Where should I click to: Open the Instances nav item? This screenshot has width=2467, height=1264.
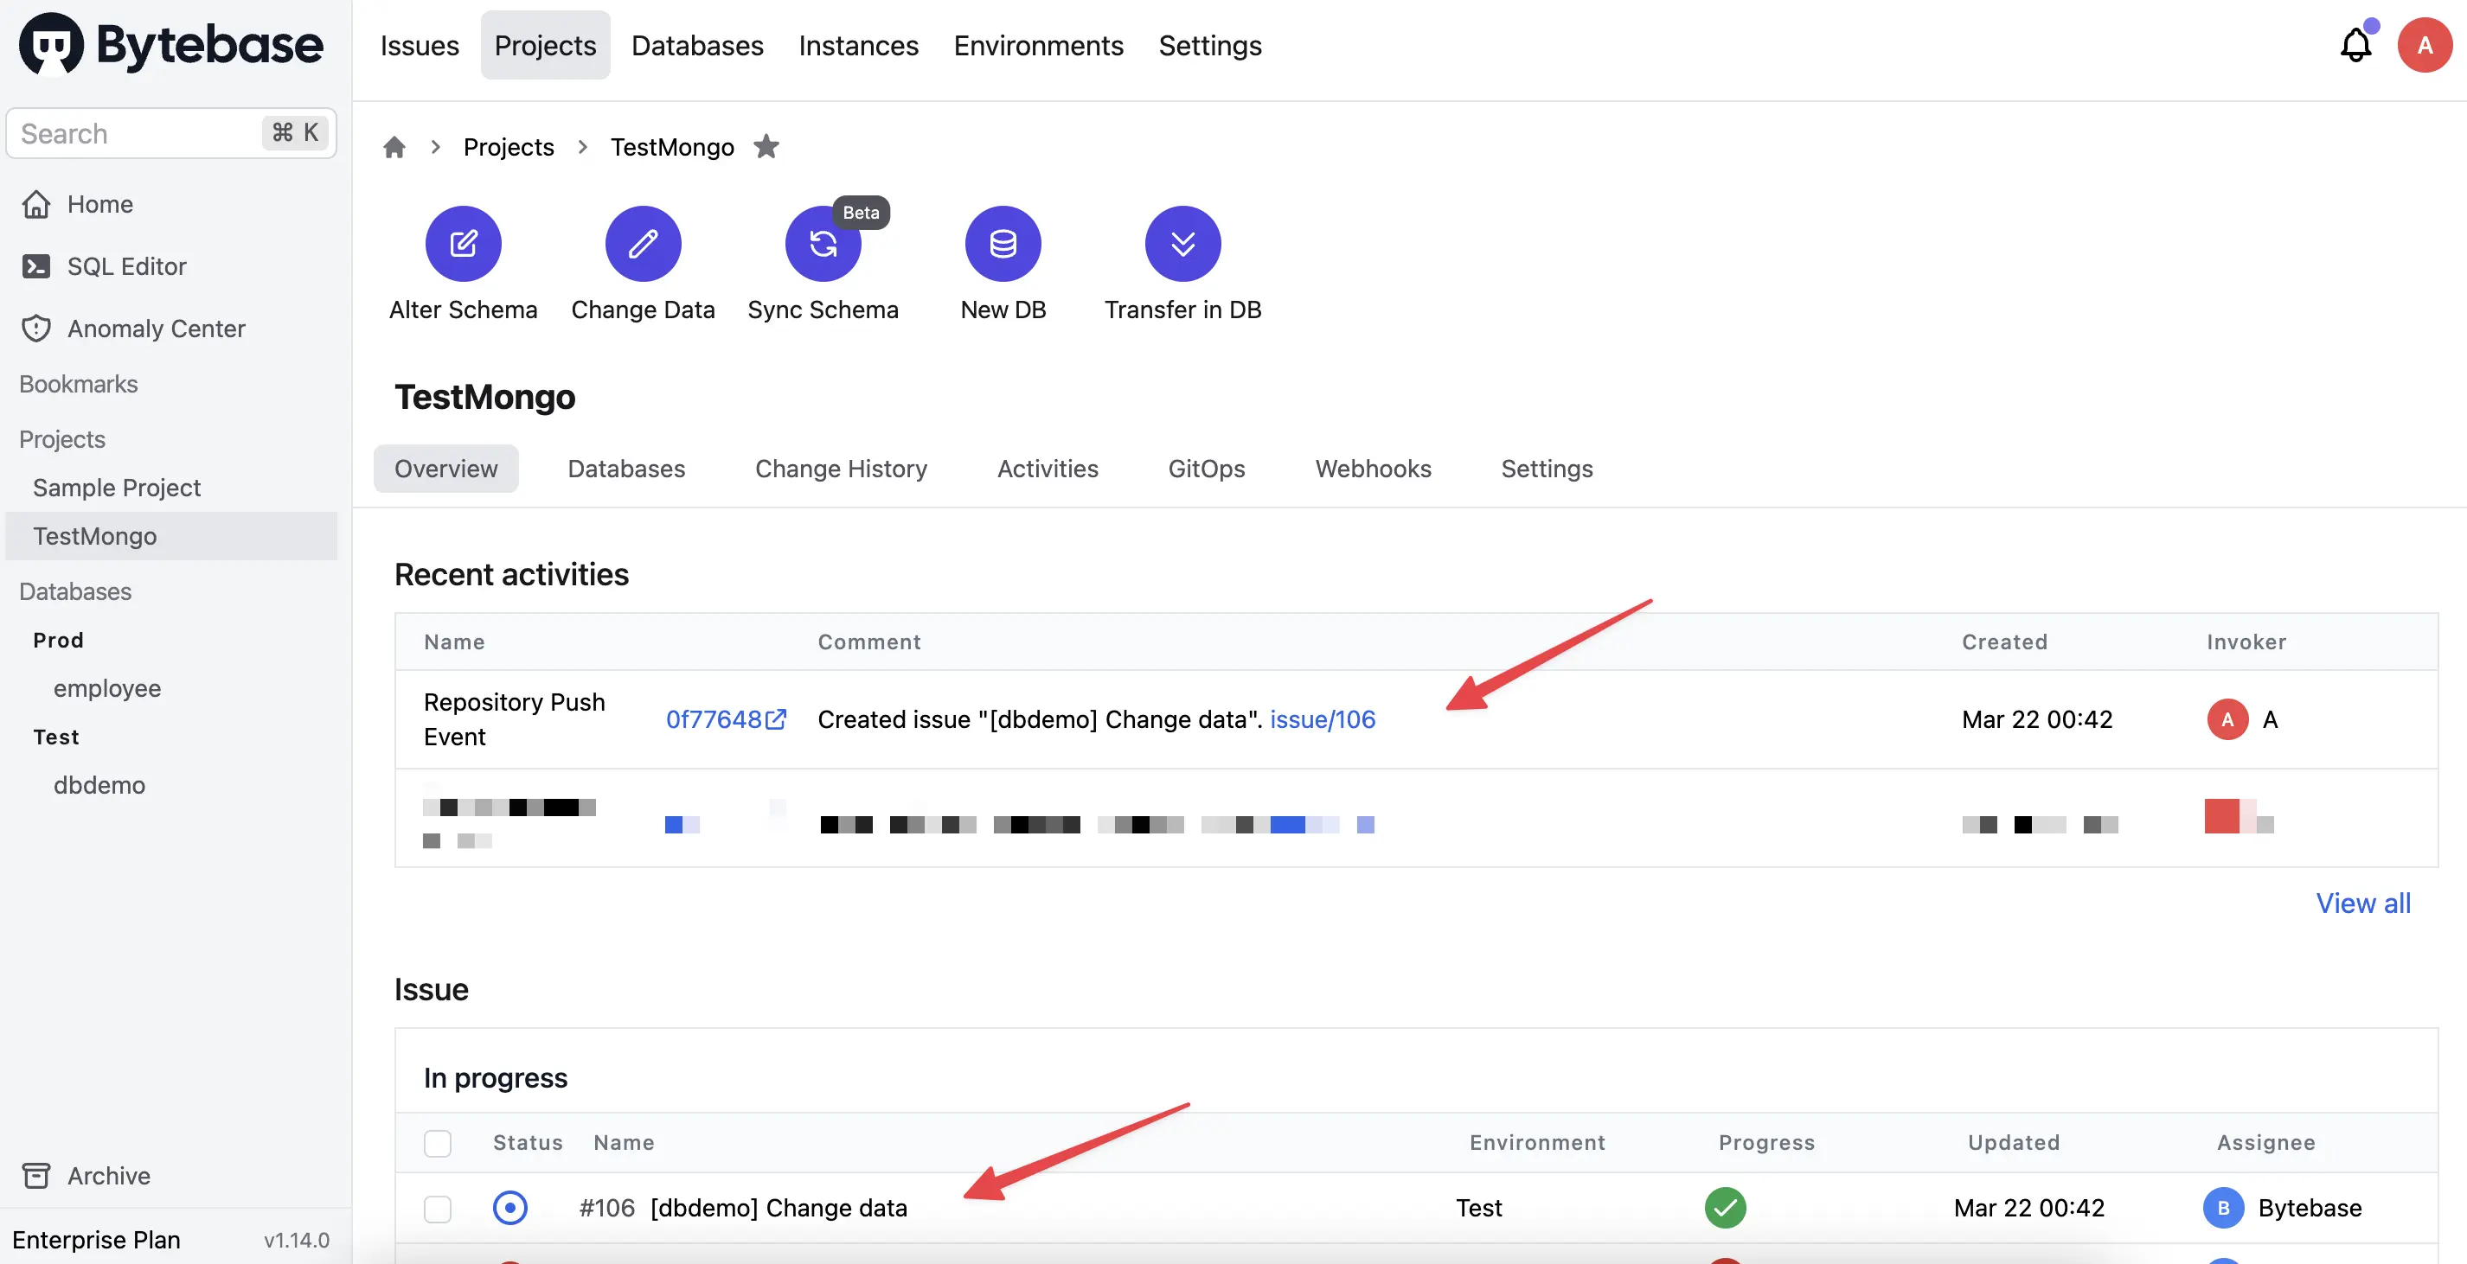coord(858,45)
